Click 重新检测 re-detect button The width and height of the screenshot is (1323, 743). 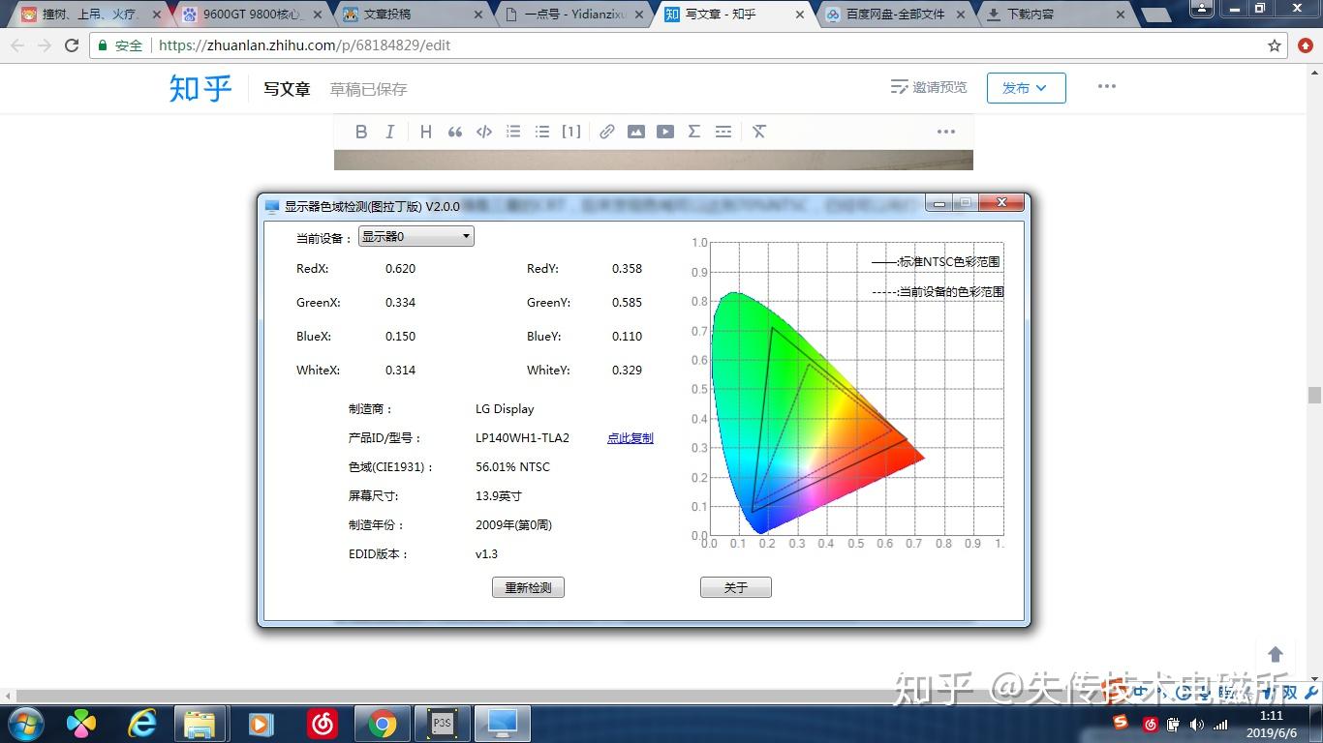(x=528, y=587)
